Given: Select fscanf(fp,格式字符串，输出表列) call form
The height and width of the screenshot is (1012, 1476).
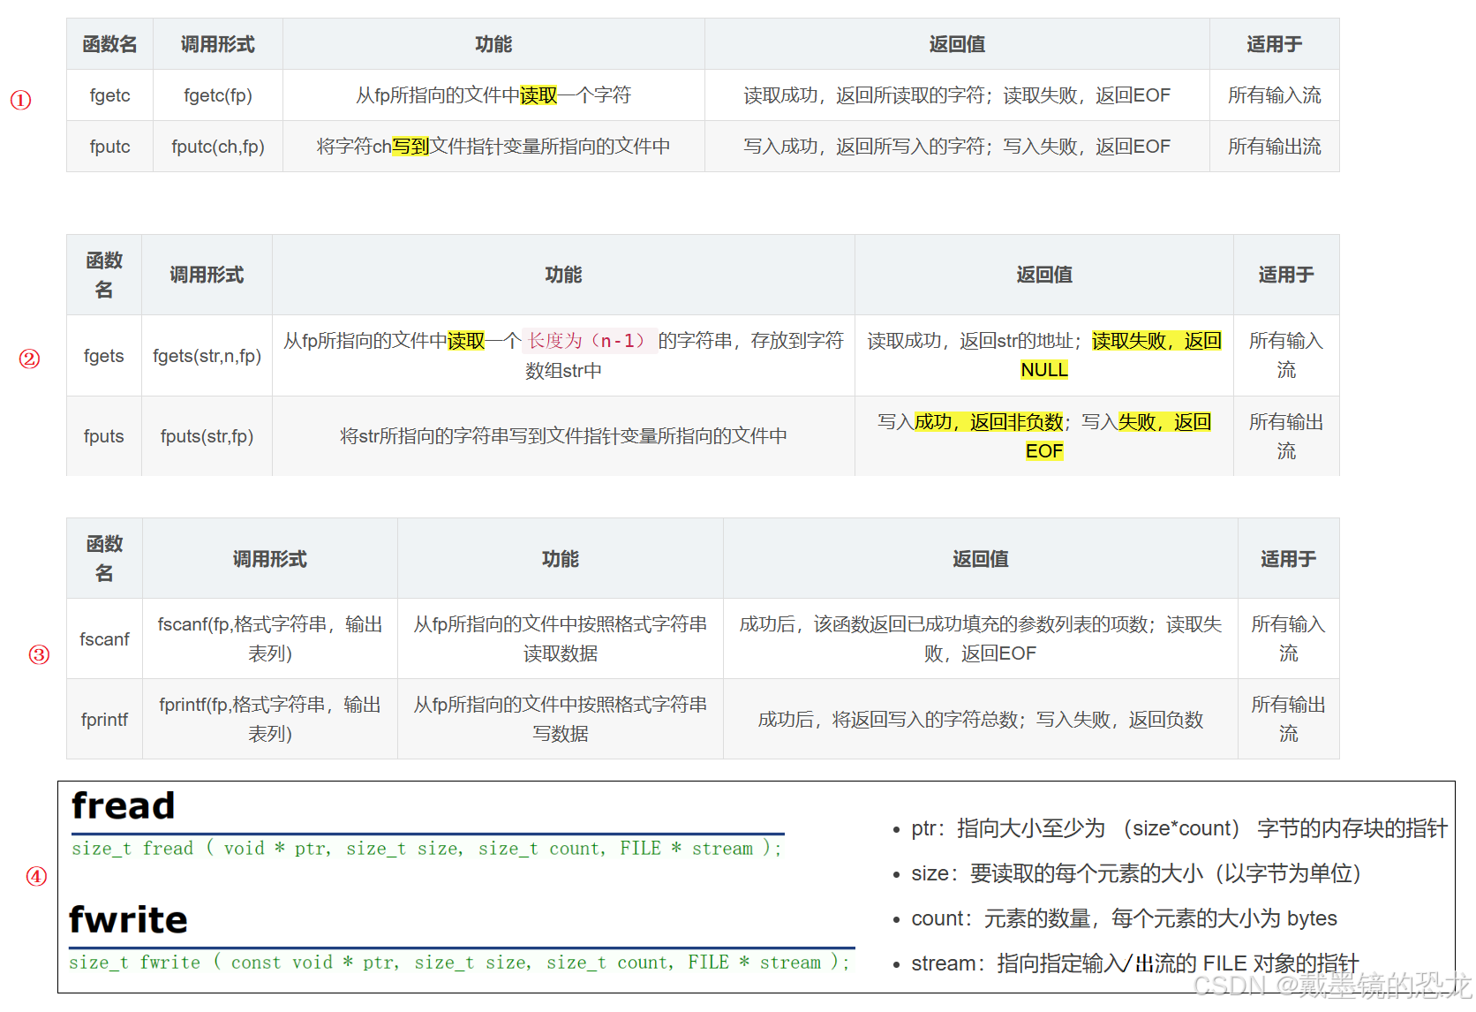Looking at the screenshot, I should point(270,638).
